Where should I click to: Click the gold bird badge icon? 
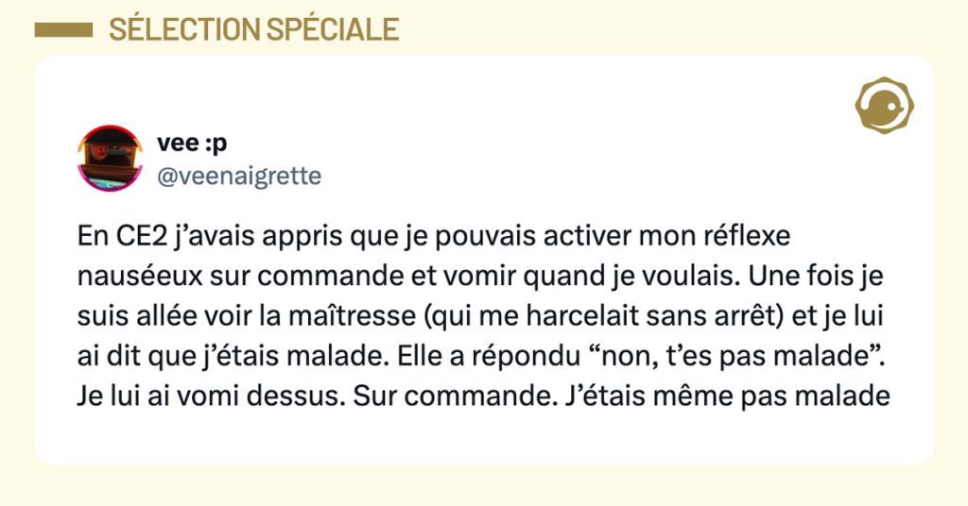(883, 105)
